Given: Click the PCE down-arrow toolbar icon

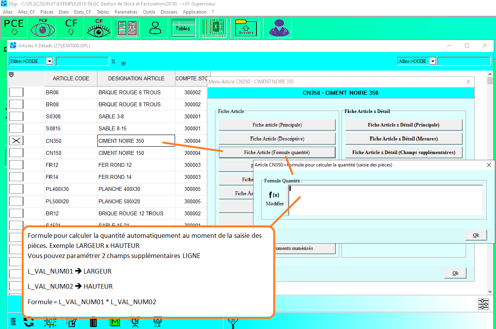Looking at the screenshot, I should click(14, 28).
